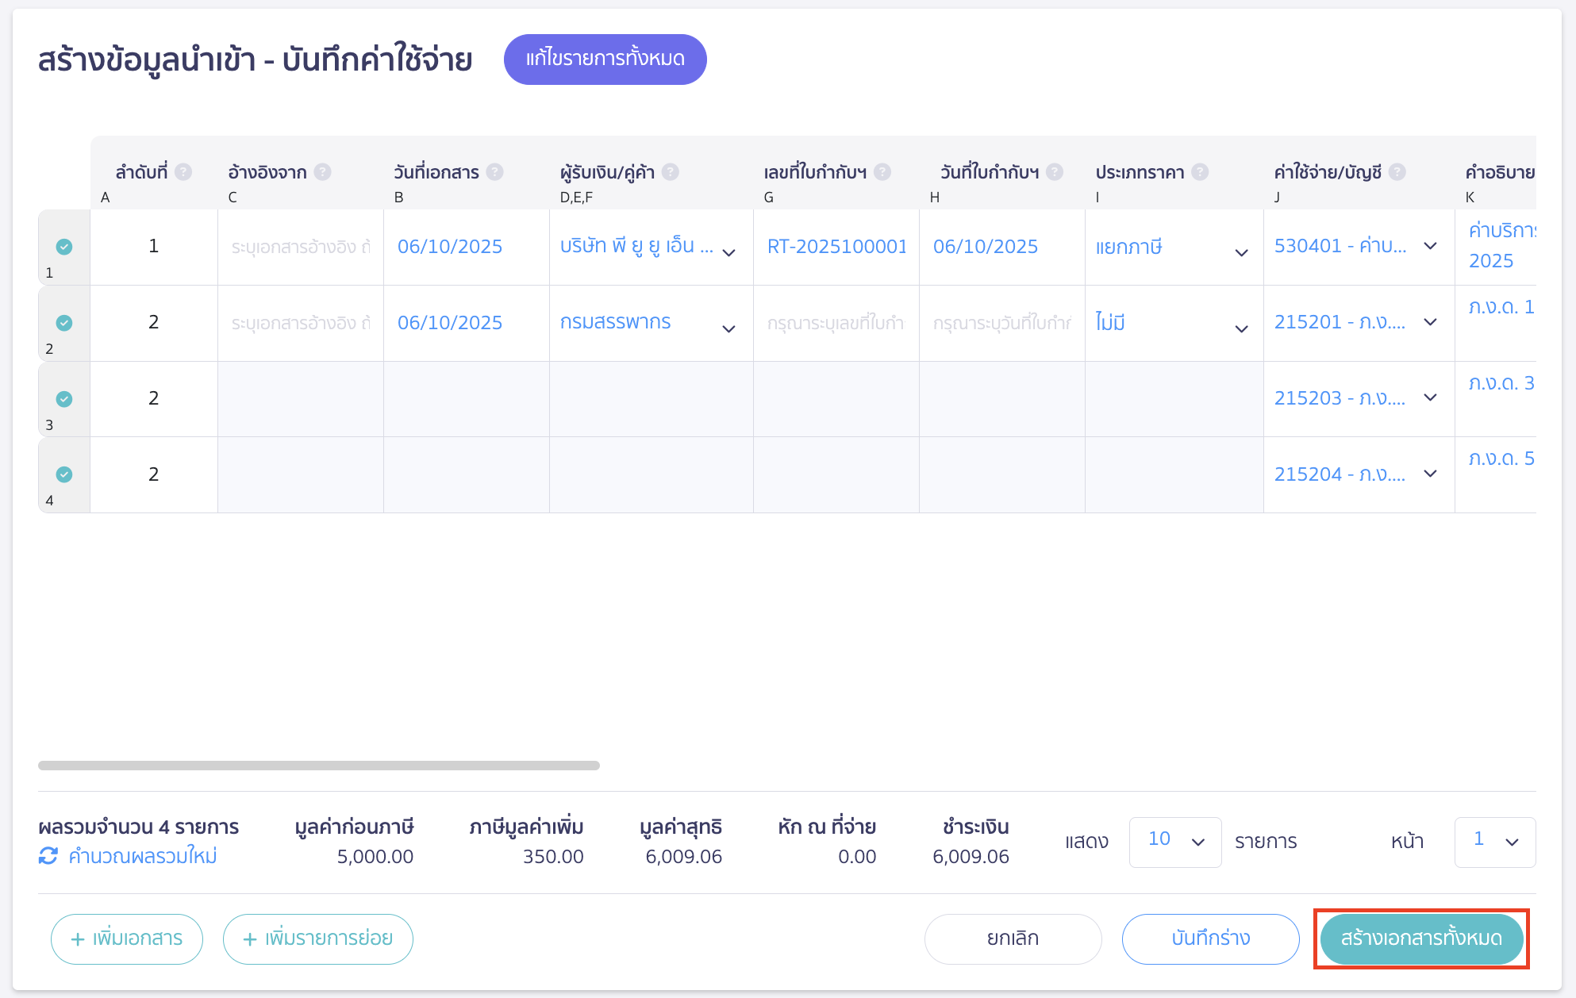
Task: Click the help icon beside ลำดับที่ header
Action: pyautogui.click(x=184, y=171)
